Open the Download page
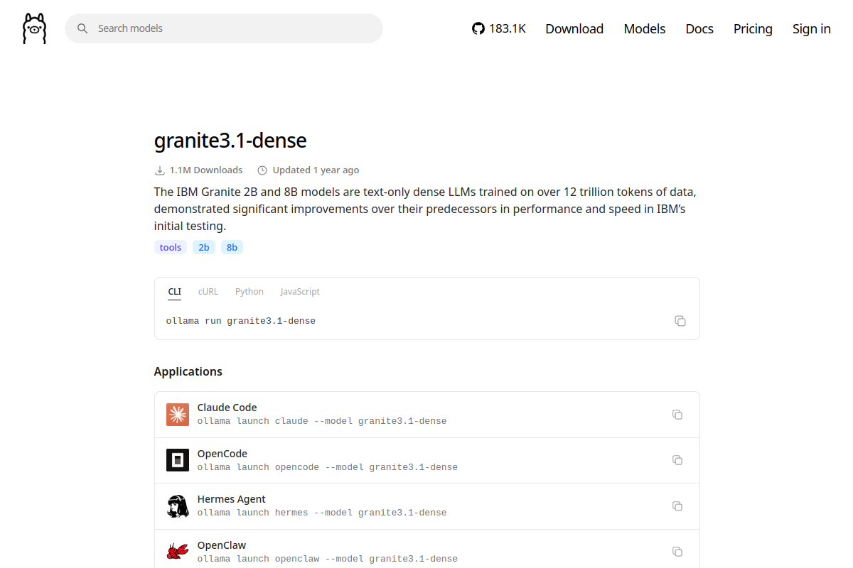 [x=574, y=28]
